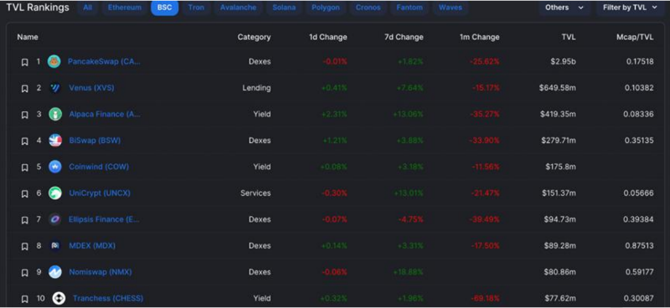Click the UniCrypt logo icon

tap(55, 193)
